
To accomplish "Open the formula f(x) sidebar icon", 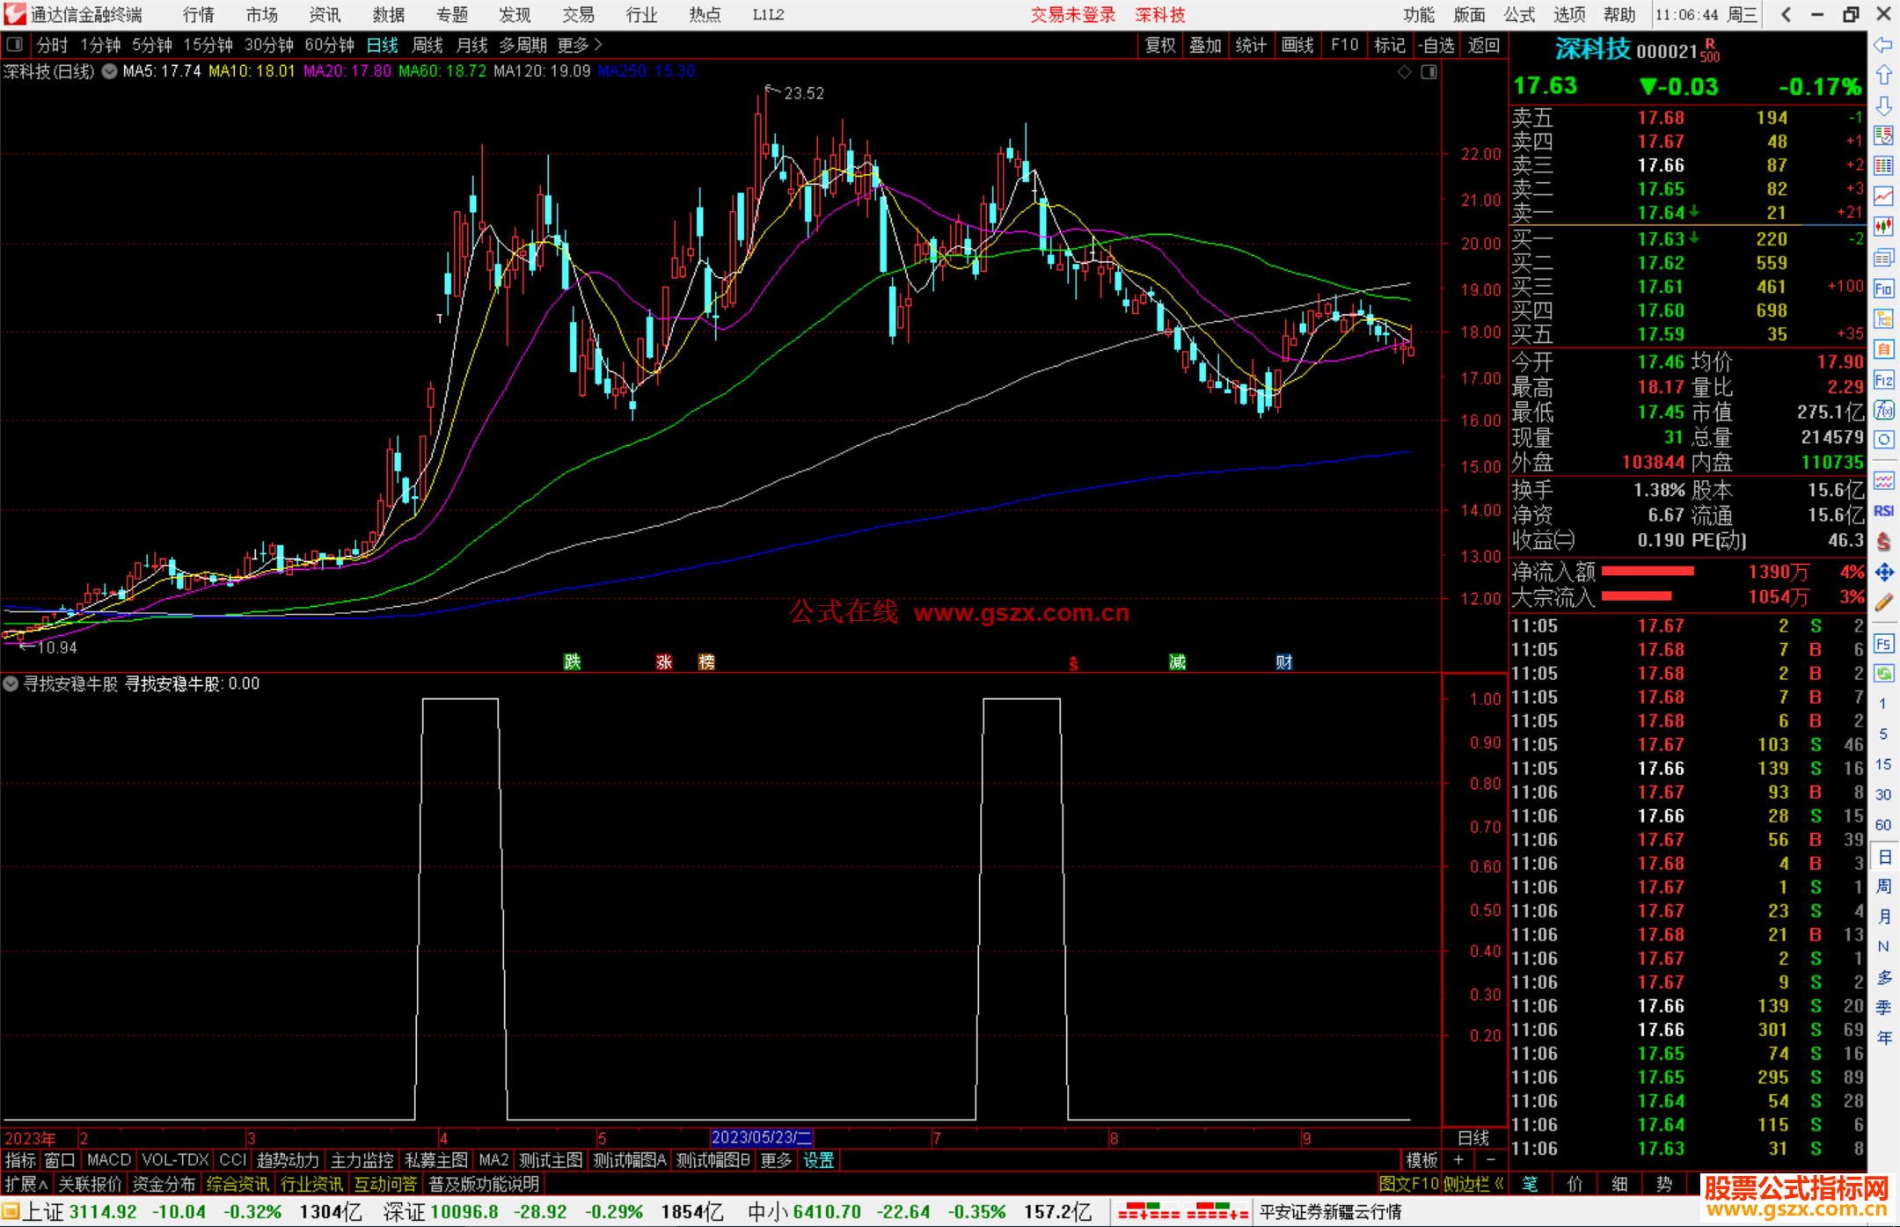I will [x=1883, y=410].
